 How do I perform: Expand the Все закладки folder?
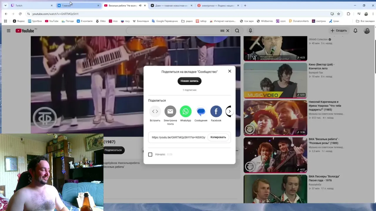(x=365, y=21)
